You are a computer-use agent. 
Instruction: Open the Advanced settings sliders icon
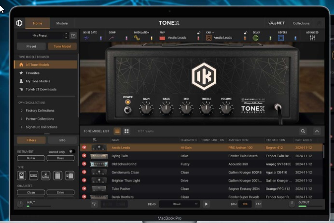[x=312, y=38]
